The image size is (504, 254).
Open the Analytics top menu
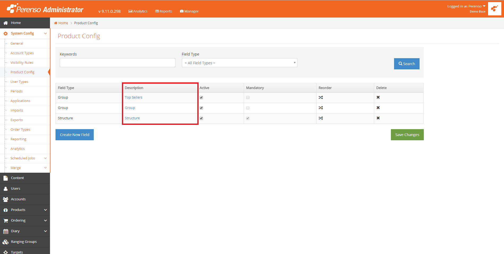pyautogui.click(x=138, y=11)
